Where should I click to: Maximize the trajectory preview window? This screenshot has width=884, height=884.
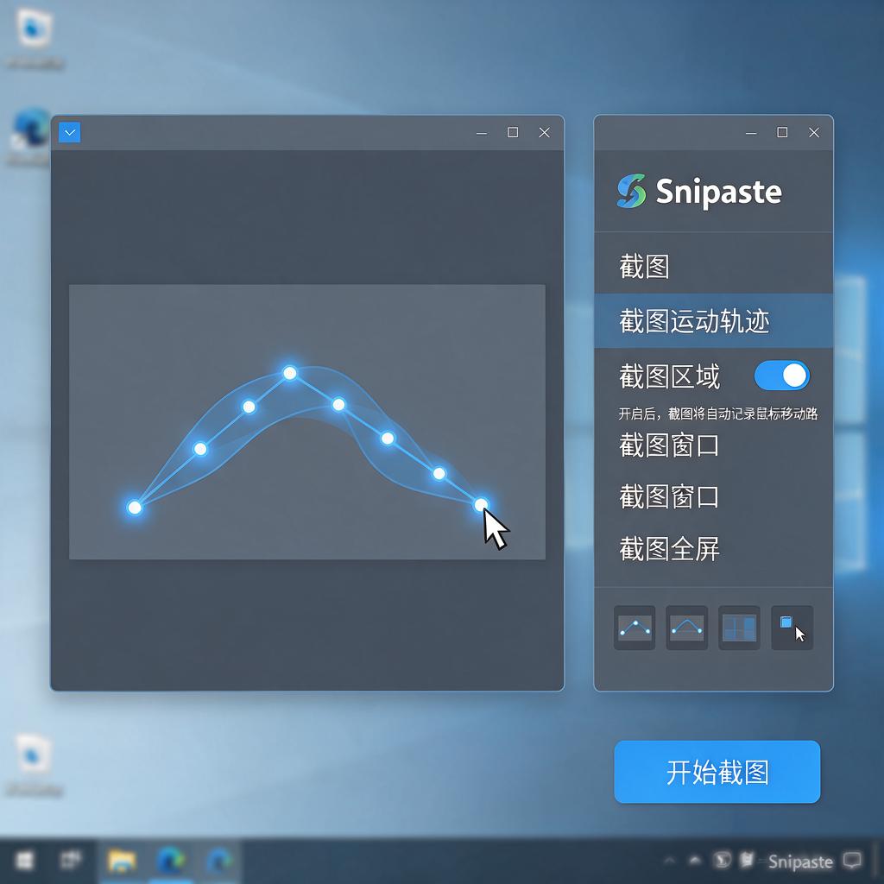click(x=513, y=132)
